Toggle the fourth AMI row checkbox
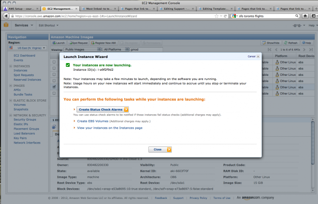Screen dimensions: 318x204 [x=54, y=80]
